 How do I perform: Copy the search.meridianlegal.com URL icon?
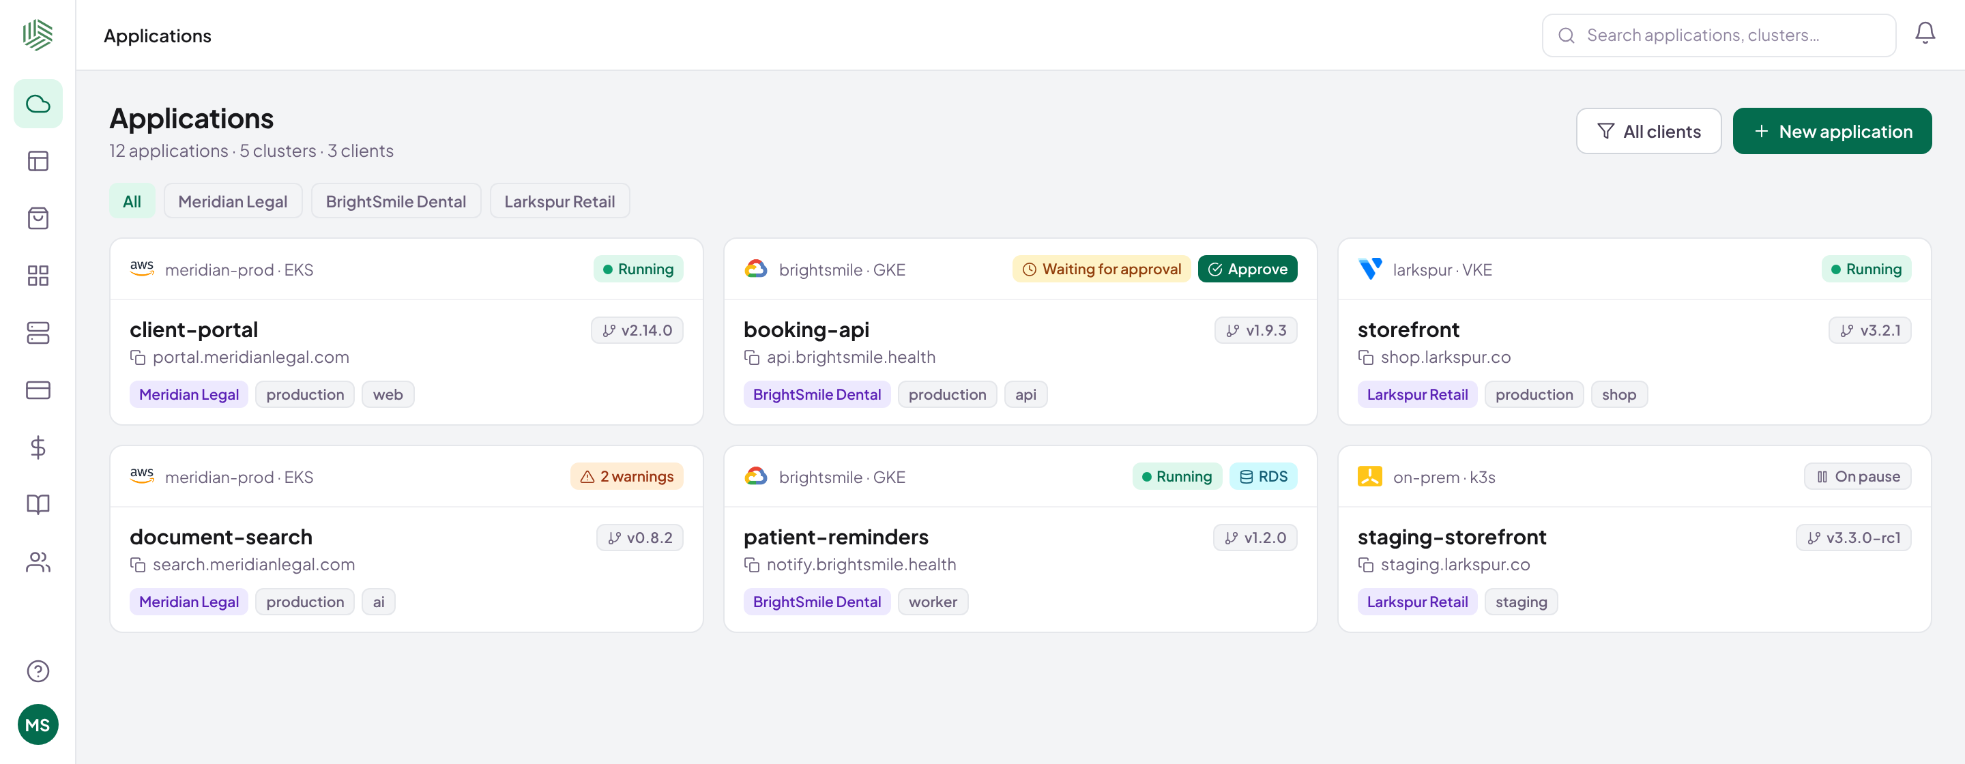click(137, 565)
